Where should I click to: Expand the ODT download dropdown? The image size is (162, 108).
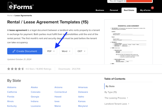tap(81, 51)
